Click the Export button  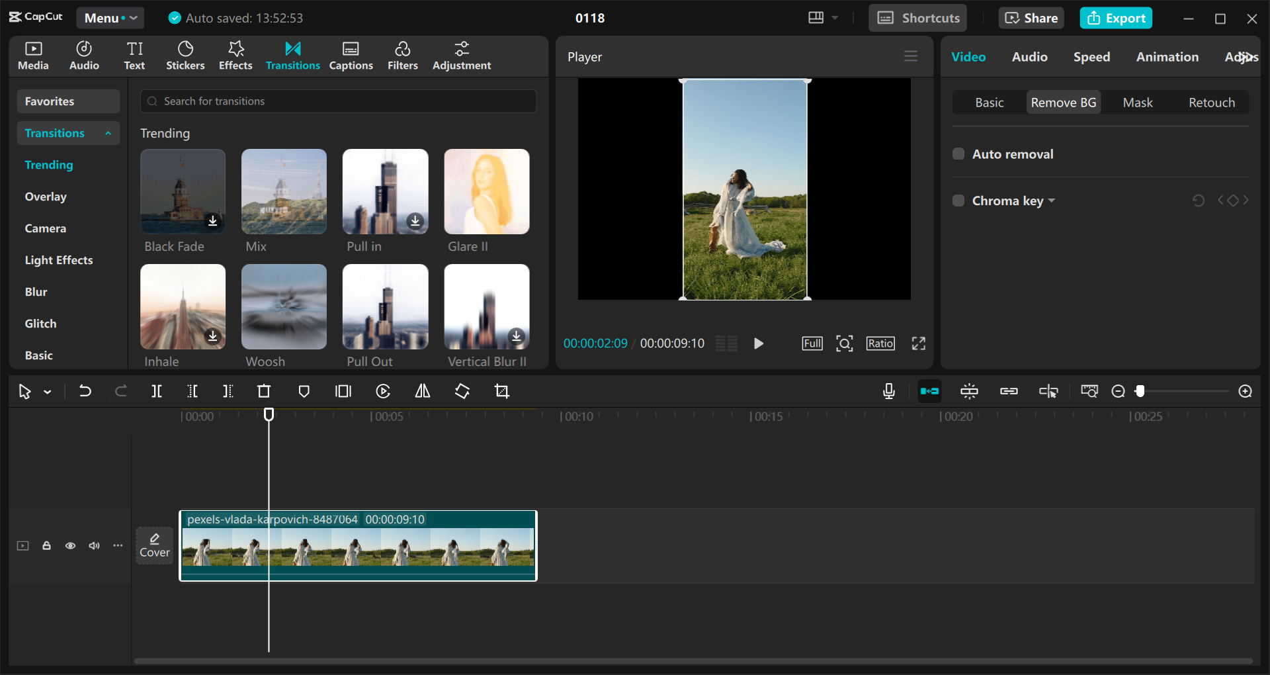1116,18
